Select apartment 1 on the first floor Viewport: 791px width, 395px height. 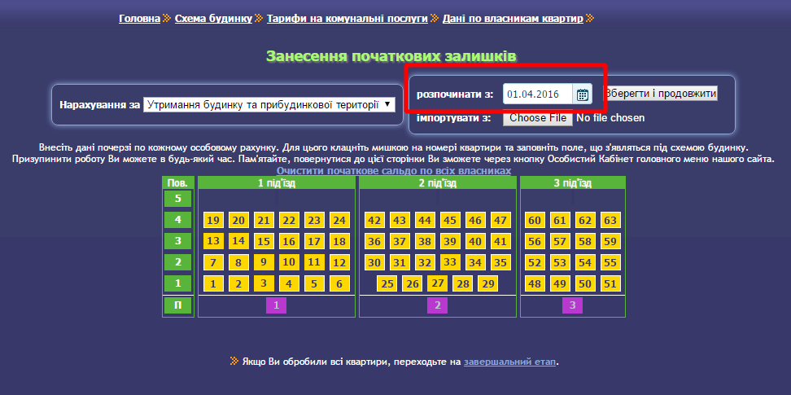click(x=213, y=283)
